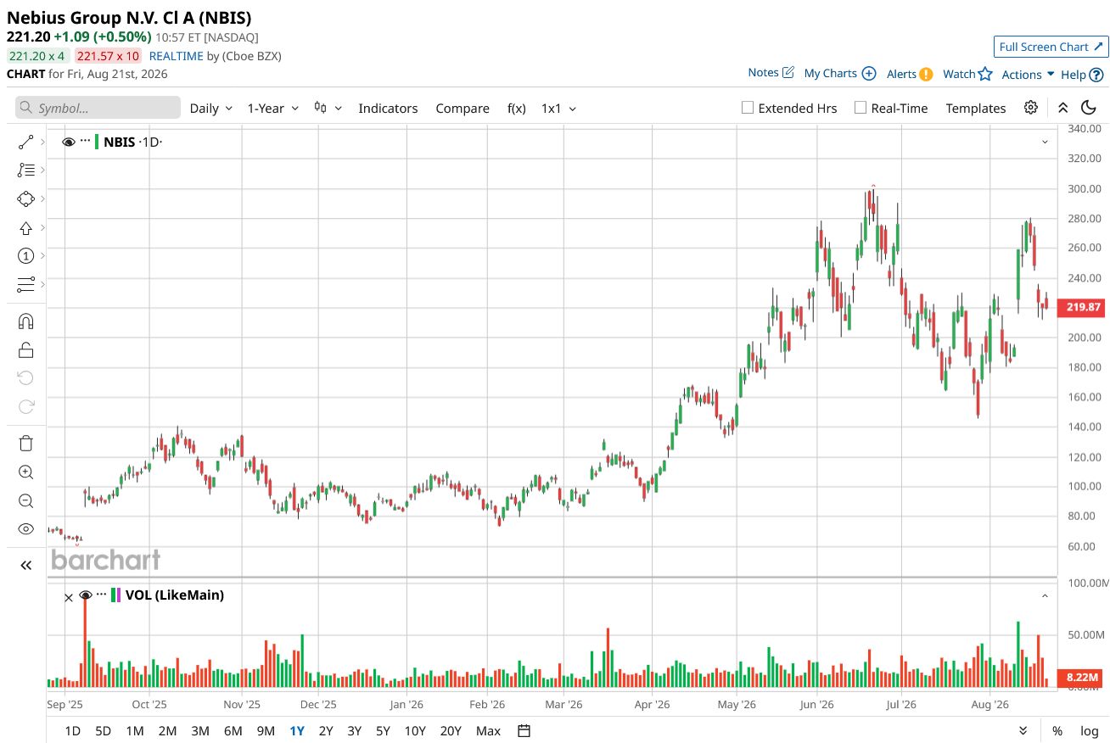Toggle the percent scale button
1110x743 pixels.
[x=1057, y=731]
